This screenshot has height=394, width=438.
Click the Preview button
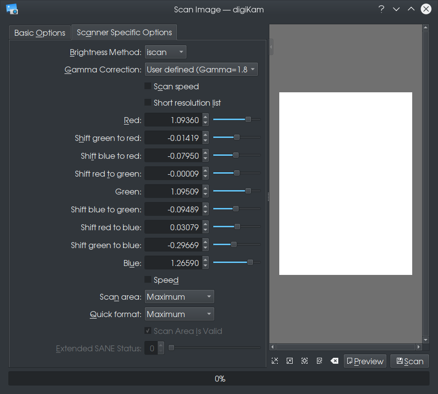tap(365, 361)
